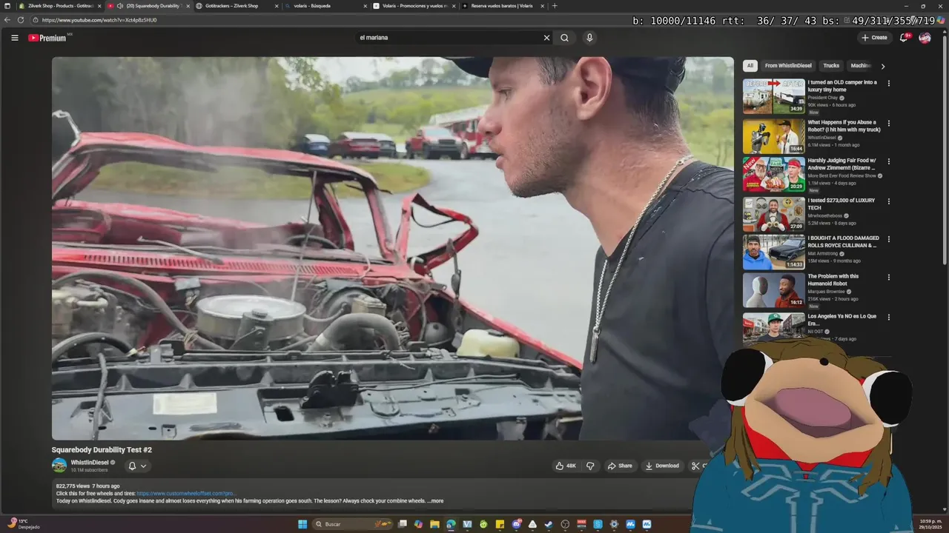Open options for OLD camper tiny home video

pos(889,84)
